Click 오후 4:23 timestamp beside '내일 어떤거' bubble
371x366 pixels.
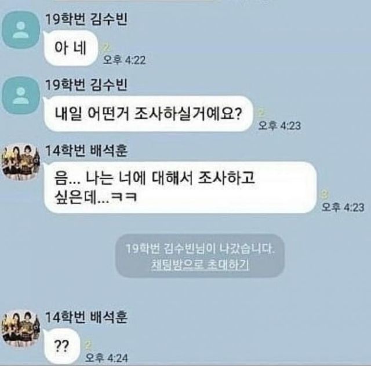tap(279, 126)
